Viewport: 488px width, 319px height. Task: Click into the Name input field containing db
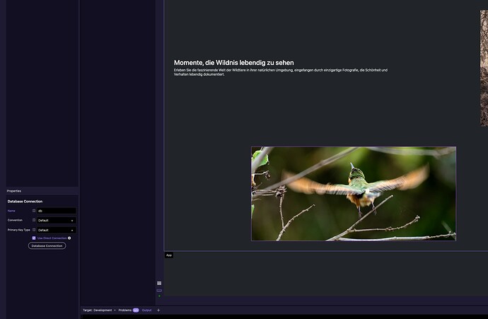coord(57,211)
